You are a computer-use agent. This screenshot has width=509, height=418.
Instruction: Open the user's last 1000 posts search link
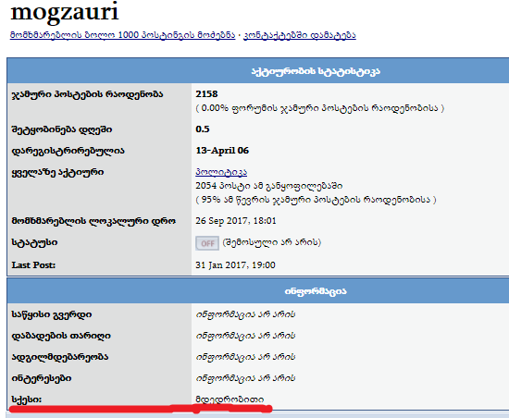[x=122, y=35]
